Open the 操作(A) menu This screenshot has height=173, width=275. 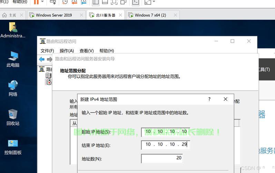(67, 51)
